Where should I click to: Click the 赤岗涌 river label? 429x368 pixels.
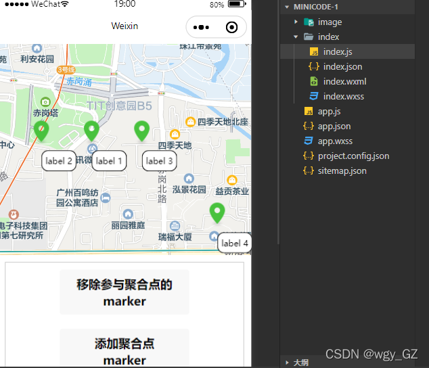point(79,82)
